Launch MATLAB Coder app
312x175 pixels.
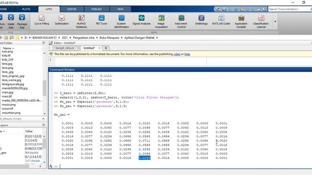point(221,20)
